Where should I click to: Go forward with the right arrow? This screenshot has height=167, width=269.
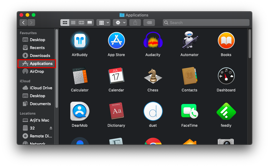(31, 23)
